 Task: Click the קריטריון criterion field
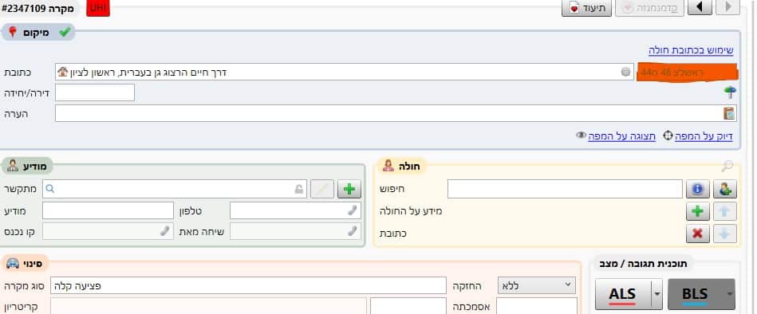[x=208, y=306]
